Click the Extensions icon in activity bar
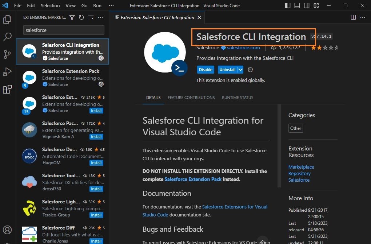This screenshot has height=244, width=371. click(7, 89)
